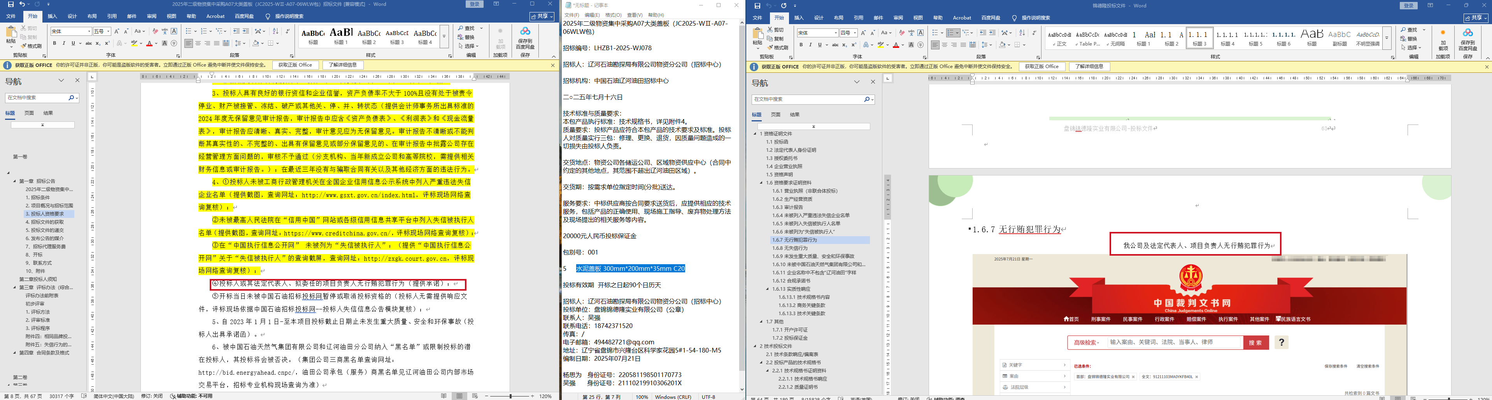Switch to Web Layout in 招标文件 status bar
This screenshot has width=1492, height=400.
[x=475, y=396]
